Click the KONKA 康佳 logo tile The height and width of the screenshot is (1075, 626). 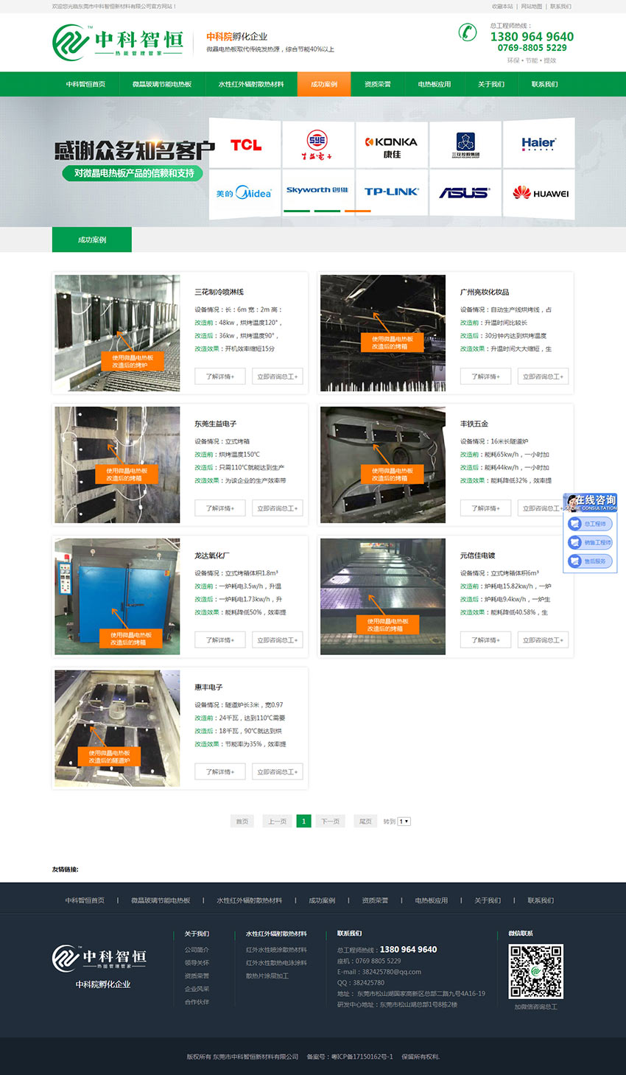click(391, 145)
